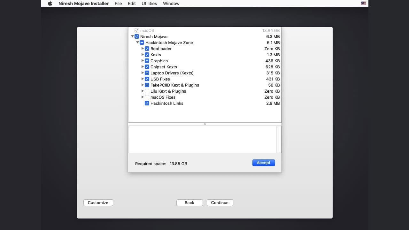The image size is (409, 230).
Task: Click the split pane divider handle
Action: (x=205, y=124)
